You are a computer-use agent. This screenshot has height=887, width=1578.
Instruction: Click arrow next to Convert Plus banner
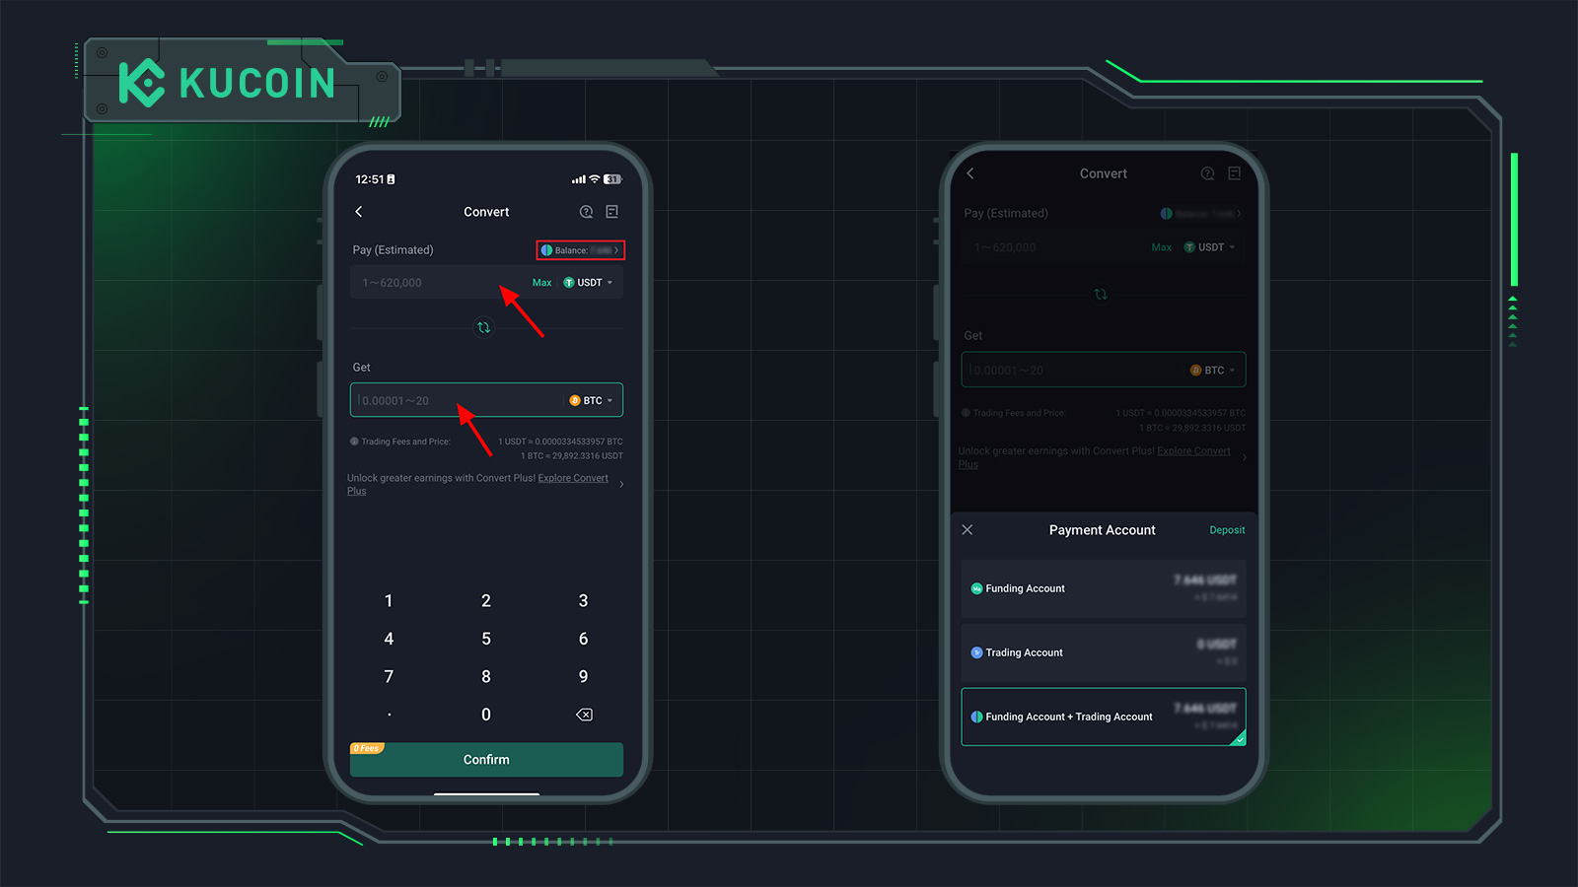click(x=621, y=484)
